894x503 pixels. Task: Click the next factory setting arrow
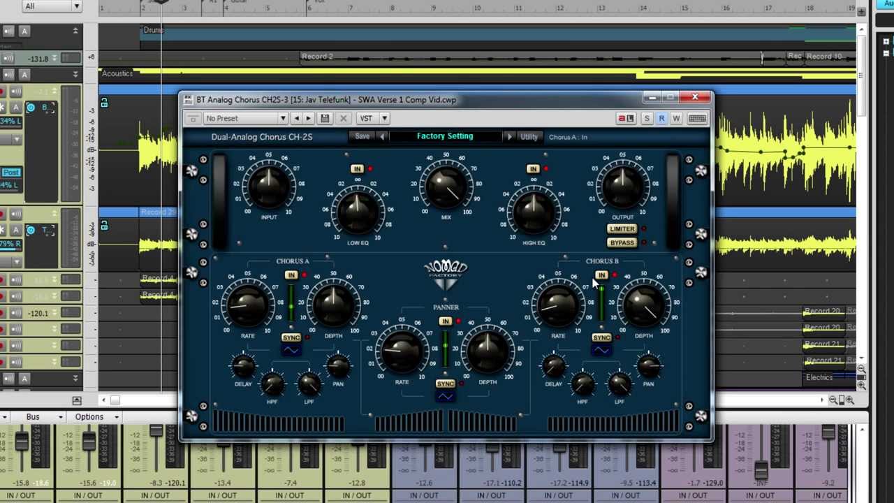[x=509, y=137]
